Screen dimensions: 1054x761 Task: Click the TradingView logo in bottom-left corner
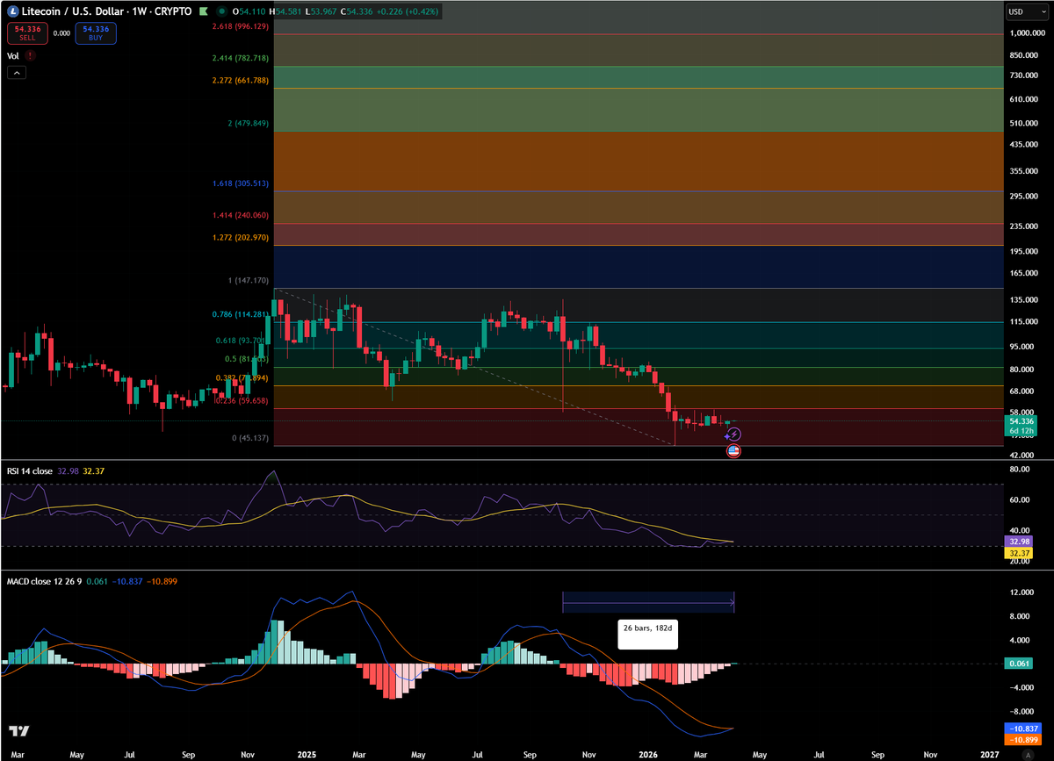[18, 730]
